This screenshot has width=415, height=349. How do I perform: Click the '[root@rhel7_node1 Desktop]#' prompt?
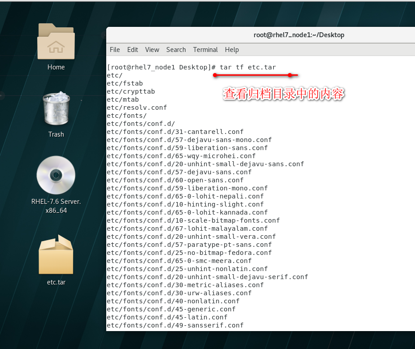click(161, 67)
